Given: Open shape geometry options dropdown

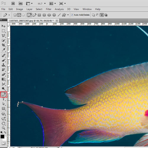Looking at the screenshot, I should [x=68, y=15].
